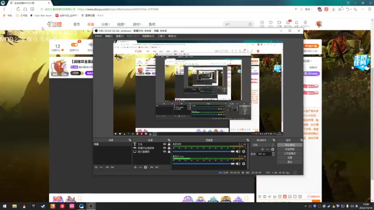The height and width of the screenshot is (210, 374).
Task: Decrease transition 时长 with down arrow
Action: [273, 155]
